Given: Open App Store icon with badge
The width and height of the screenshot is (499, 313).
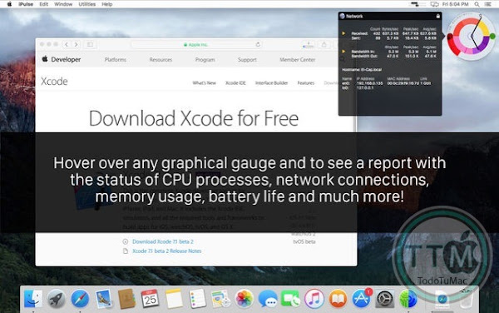Looking at the screenshot, I should click(362, 298).
